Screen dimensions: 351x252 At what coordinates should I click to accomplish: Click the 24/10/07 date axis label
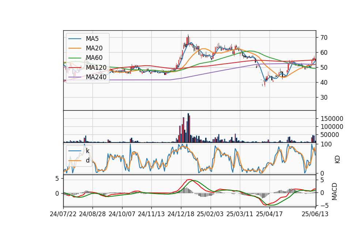(x=122, y=214)
